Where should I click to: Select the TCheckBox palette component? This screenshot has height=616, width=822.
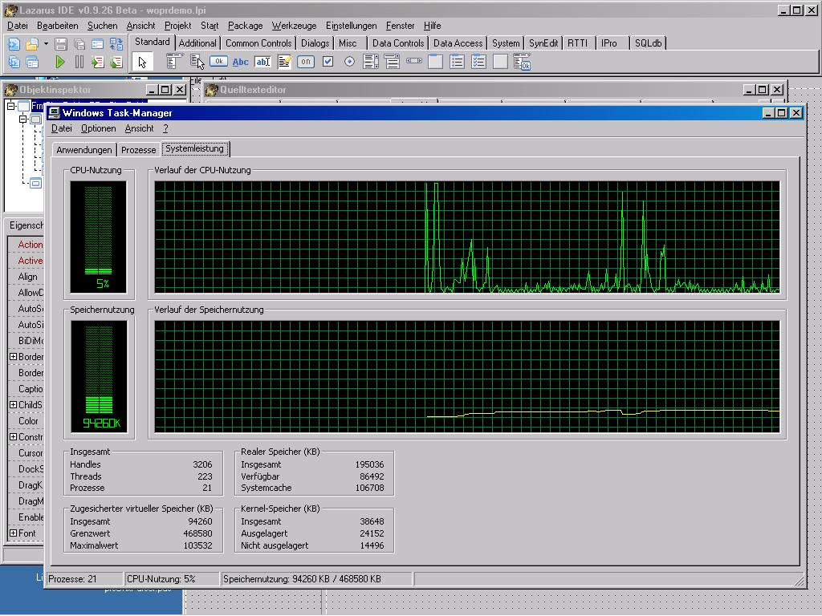328,62
